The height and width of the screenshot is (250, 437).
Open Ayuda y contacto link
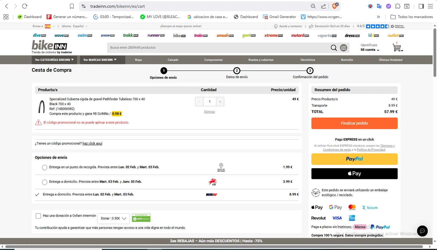coord(288,26)
